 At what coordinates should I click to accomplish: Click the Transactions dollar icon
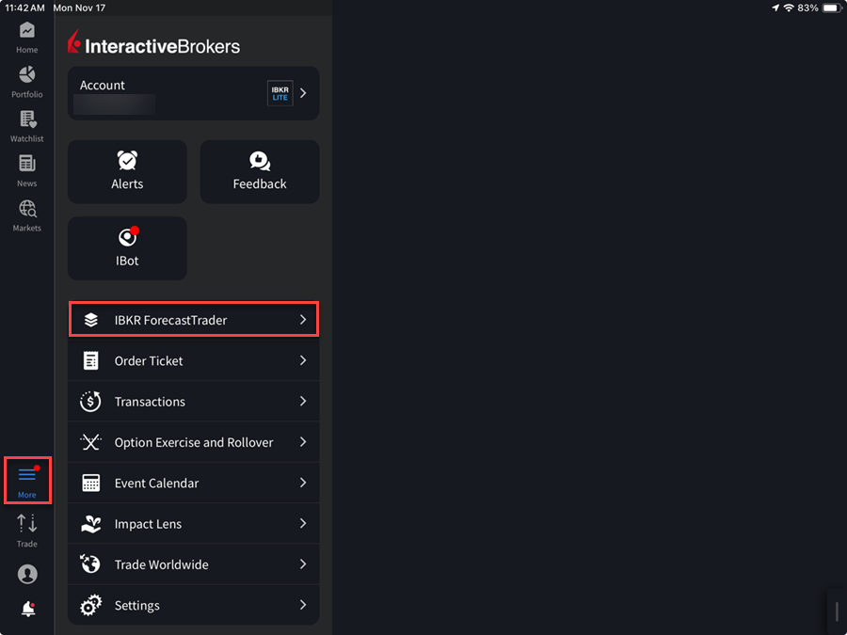(90, 401)
